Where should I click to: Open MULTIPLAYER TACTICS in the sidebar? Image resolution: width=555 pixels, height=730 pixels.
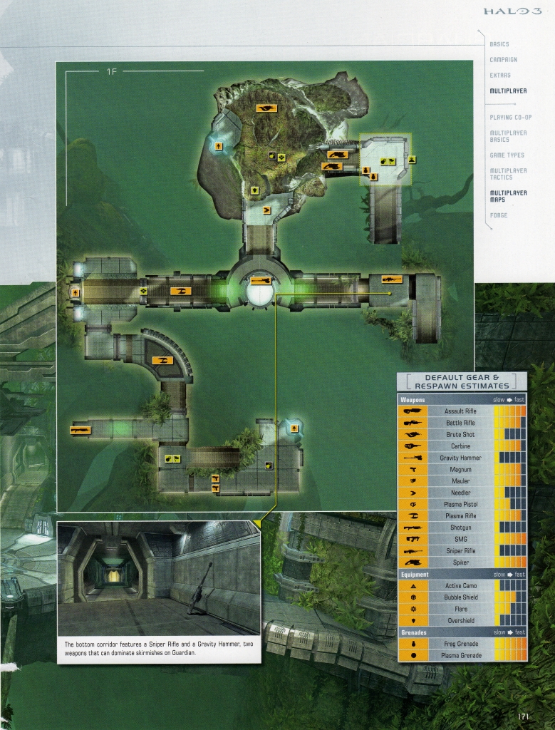[508, 174]
